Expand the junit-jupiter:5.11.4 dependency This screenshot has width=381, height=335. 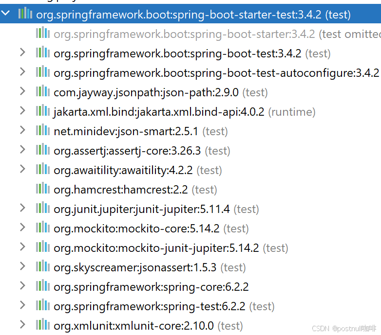[x=22, y=208]
